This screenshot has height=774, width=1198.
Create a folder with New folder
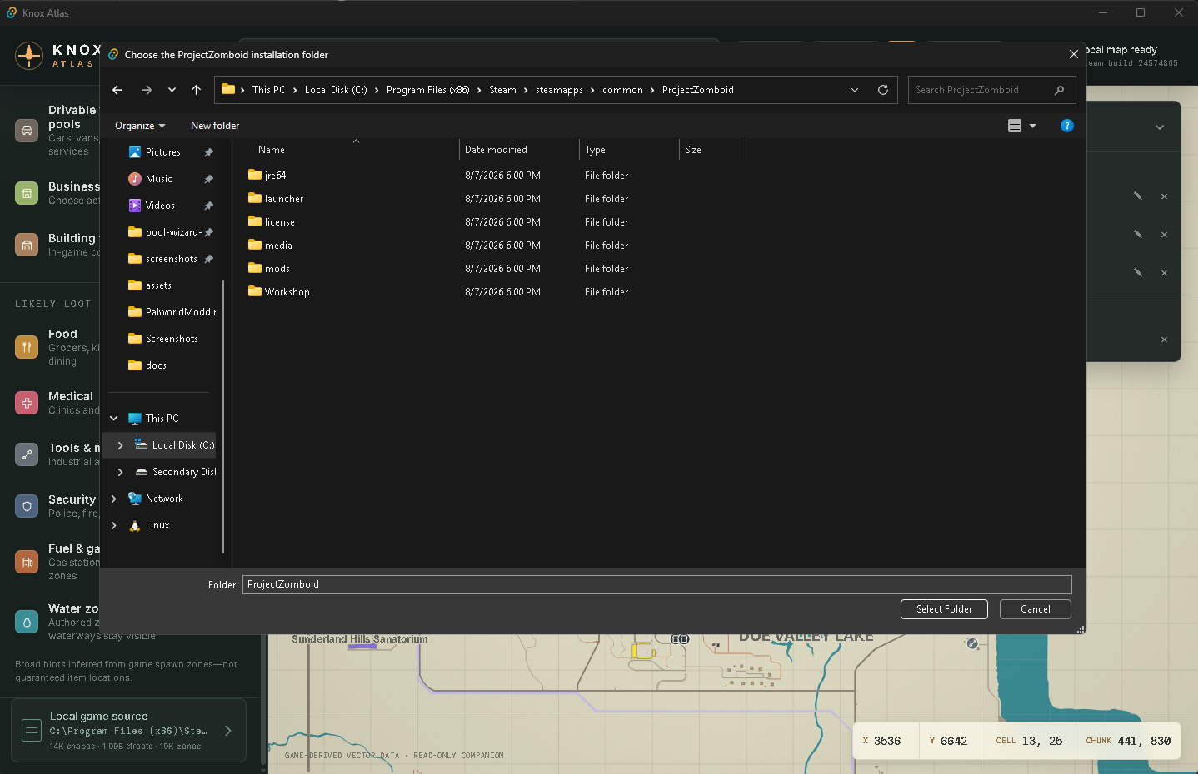(x=215, y=126)
